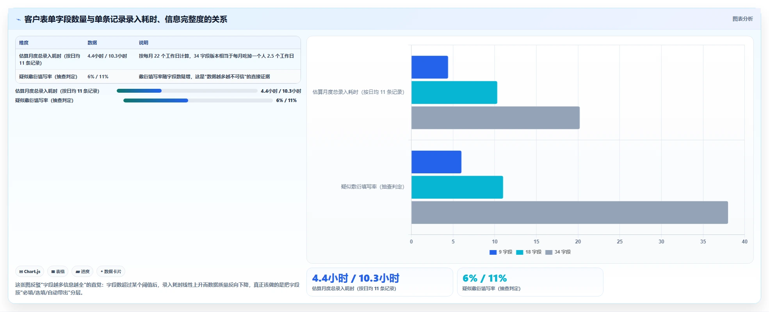Click the 敷衍填写率随字段数陡增 description cell

tap(205, 77)
